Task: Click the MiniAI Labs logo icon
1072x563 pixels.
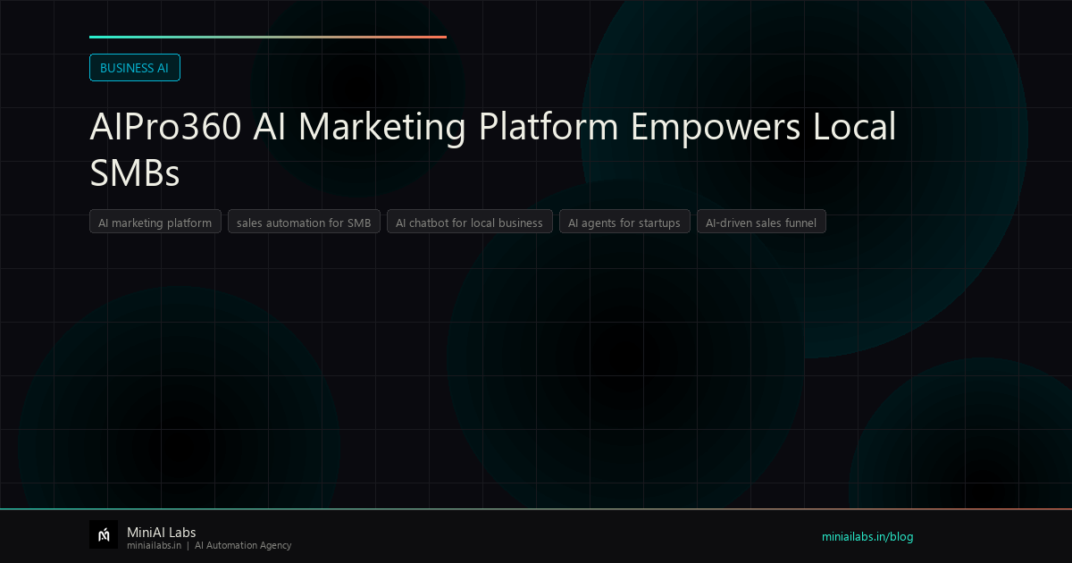Action: 104,534
